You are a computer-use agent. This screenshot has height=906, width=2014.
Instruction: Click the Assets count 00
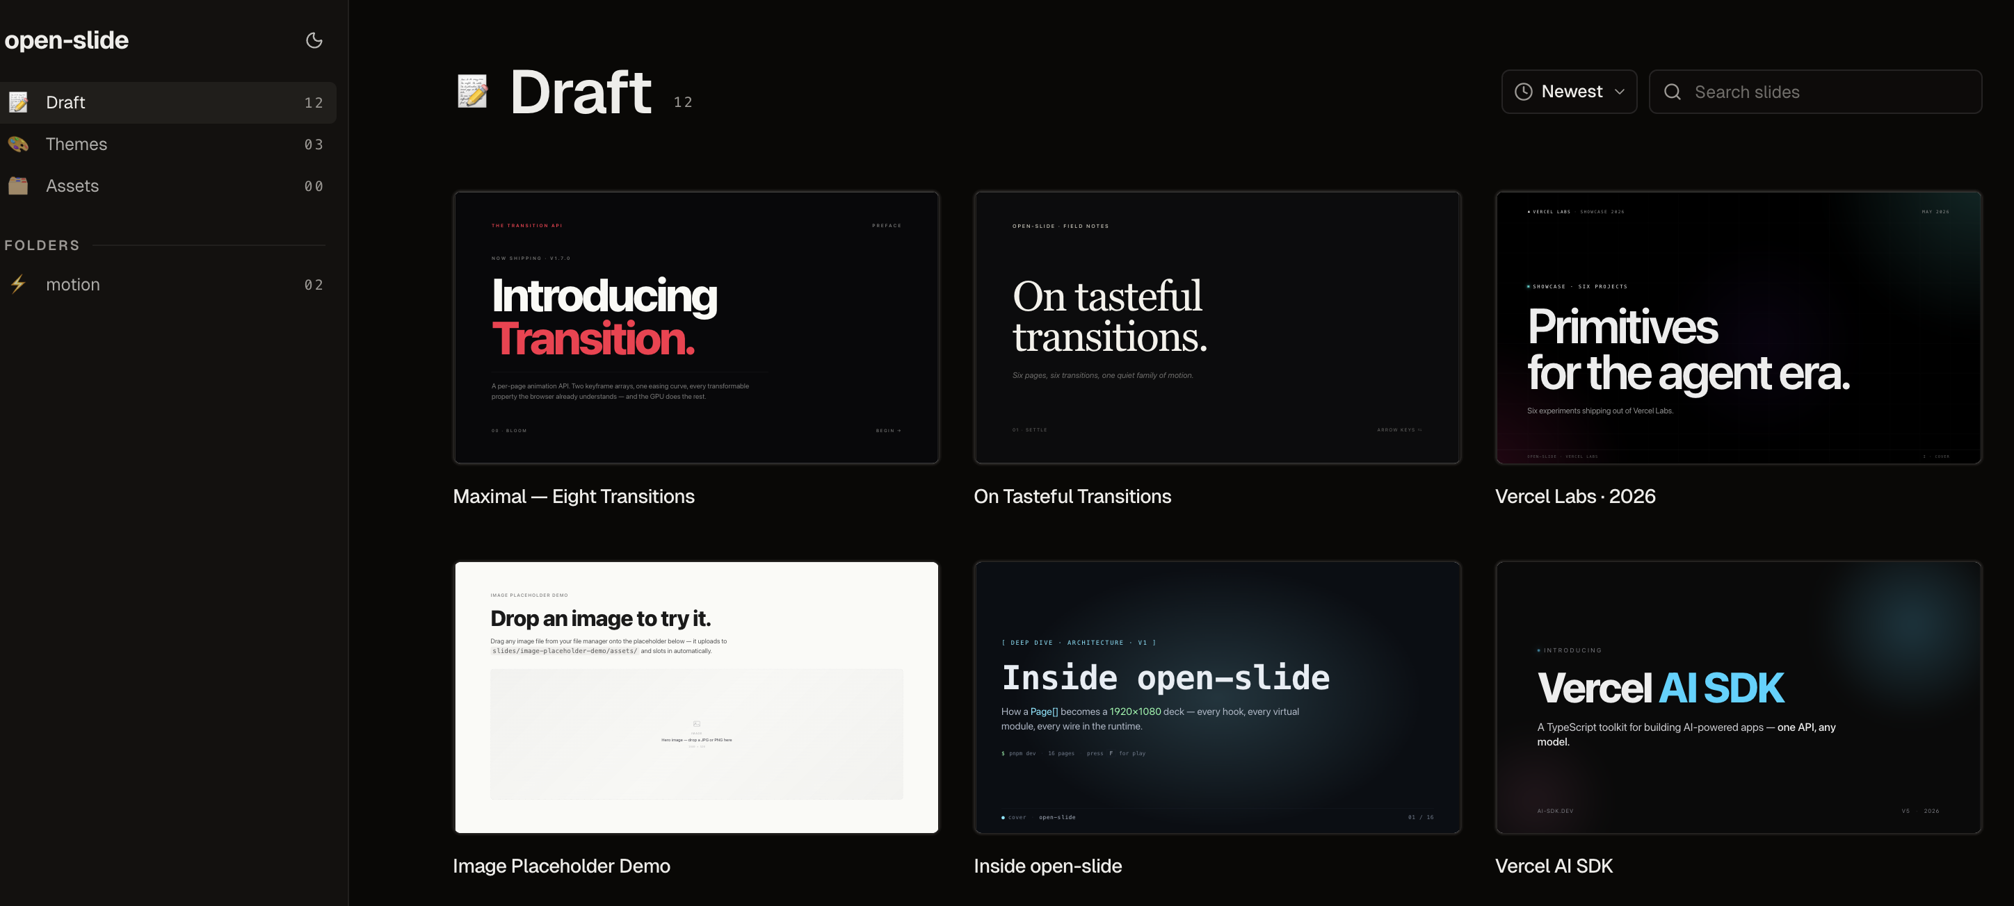[x=314, y=186]
